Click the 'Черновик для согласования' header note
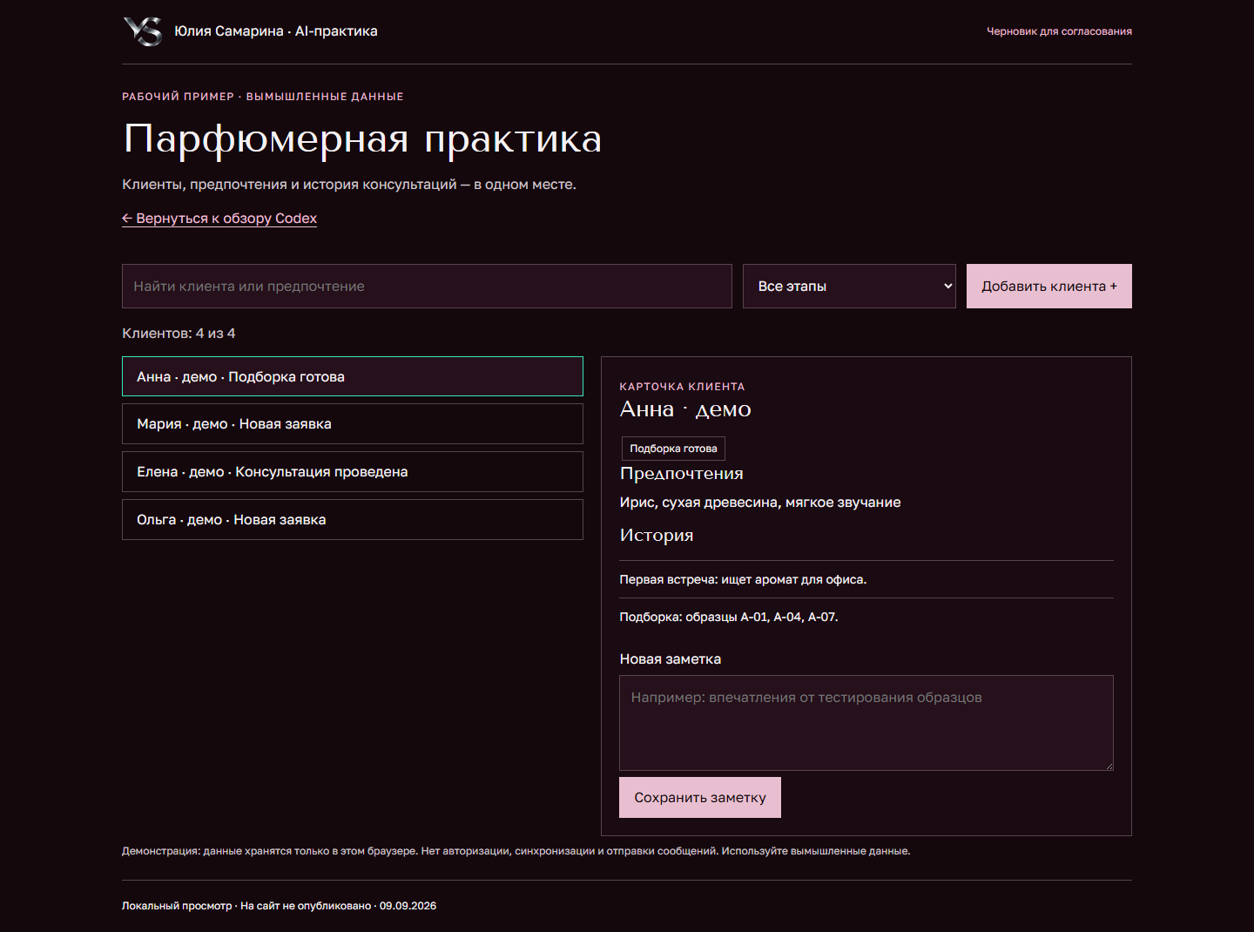Viewport: 1254px width, 932px height. (1059, 31)
